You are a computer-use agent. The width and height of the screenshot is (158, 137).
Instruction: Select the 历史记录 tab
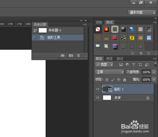click(40, 25)
